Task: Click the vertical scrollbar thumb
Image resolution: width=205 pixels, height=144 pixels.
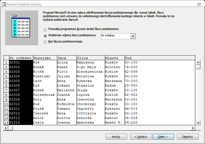Action: (198, 67)
